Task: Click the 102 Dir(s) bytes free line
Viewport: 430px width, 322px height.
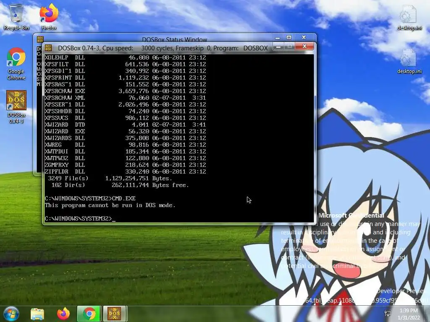Action: tap(120, 185)
